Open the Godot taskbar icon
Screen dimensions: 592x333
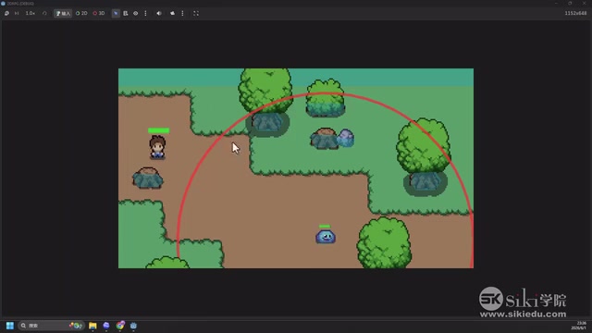(133, 326)
